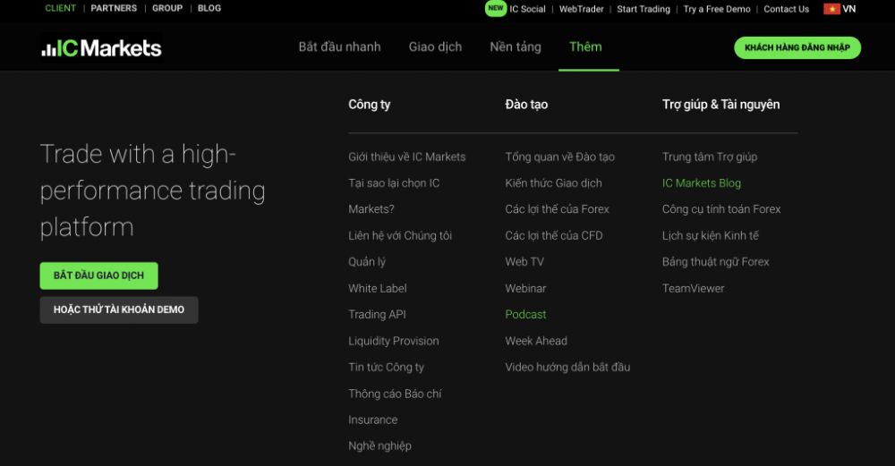Click the Khách hàng đăng nhập button
The width and height of the screenshot is (895, 466).
pos(797,48)
